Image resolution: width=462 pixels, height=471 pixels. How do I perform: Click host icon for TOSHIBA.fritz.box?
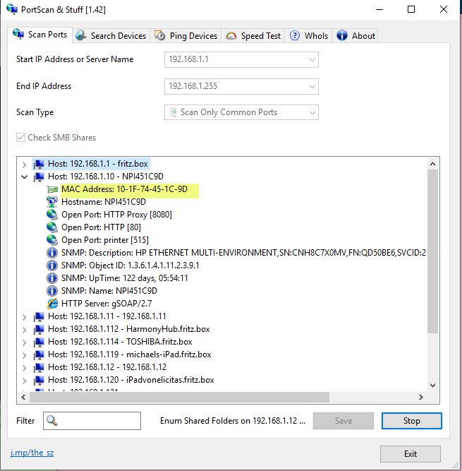pyautogui.click(x=39, y=342)
